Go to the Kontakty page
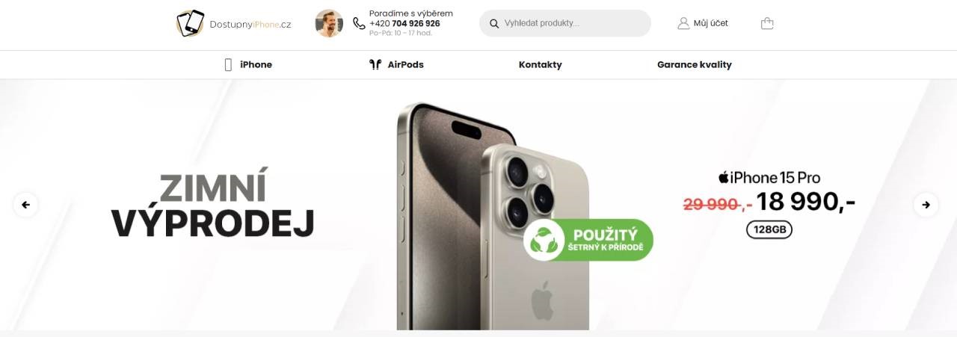Screen dimensions: 957x337 540,65
